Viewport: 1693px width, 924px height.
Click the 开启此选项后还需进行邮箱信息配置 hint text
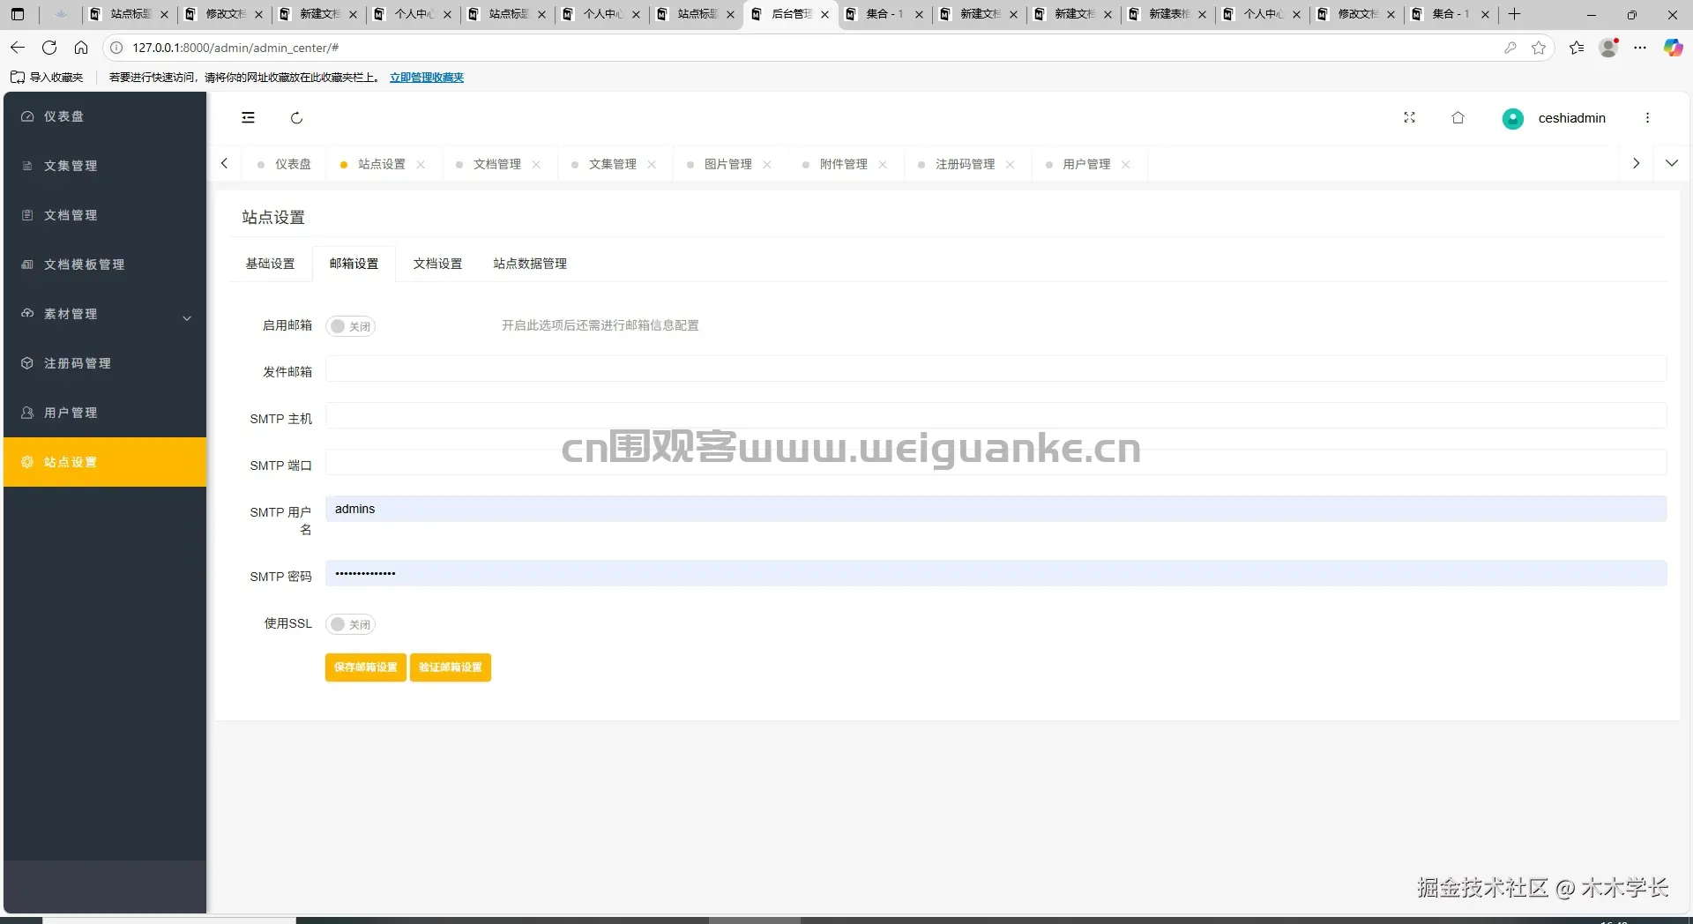600,325
